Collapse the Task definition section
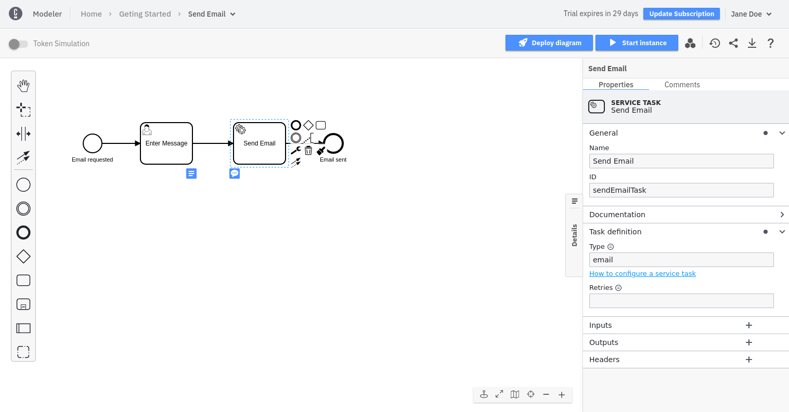Screen dimensions: 789x412 pos(782,232)
